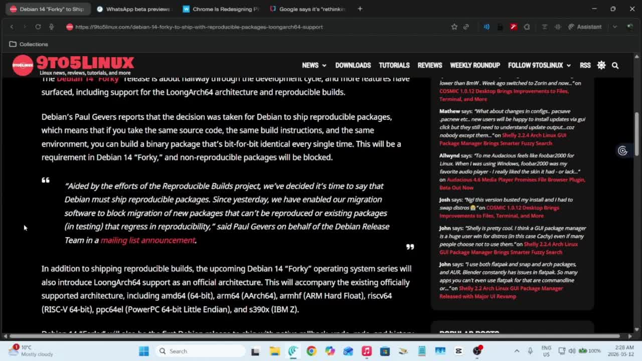Open the RSS feed link

pos(585,65)
